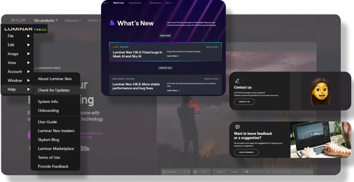This screenshot has height=182, width=354.
Task: Expand the Edit submenu arrow
Action: tap(29, 45)
